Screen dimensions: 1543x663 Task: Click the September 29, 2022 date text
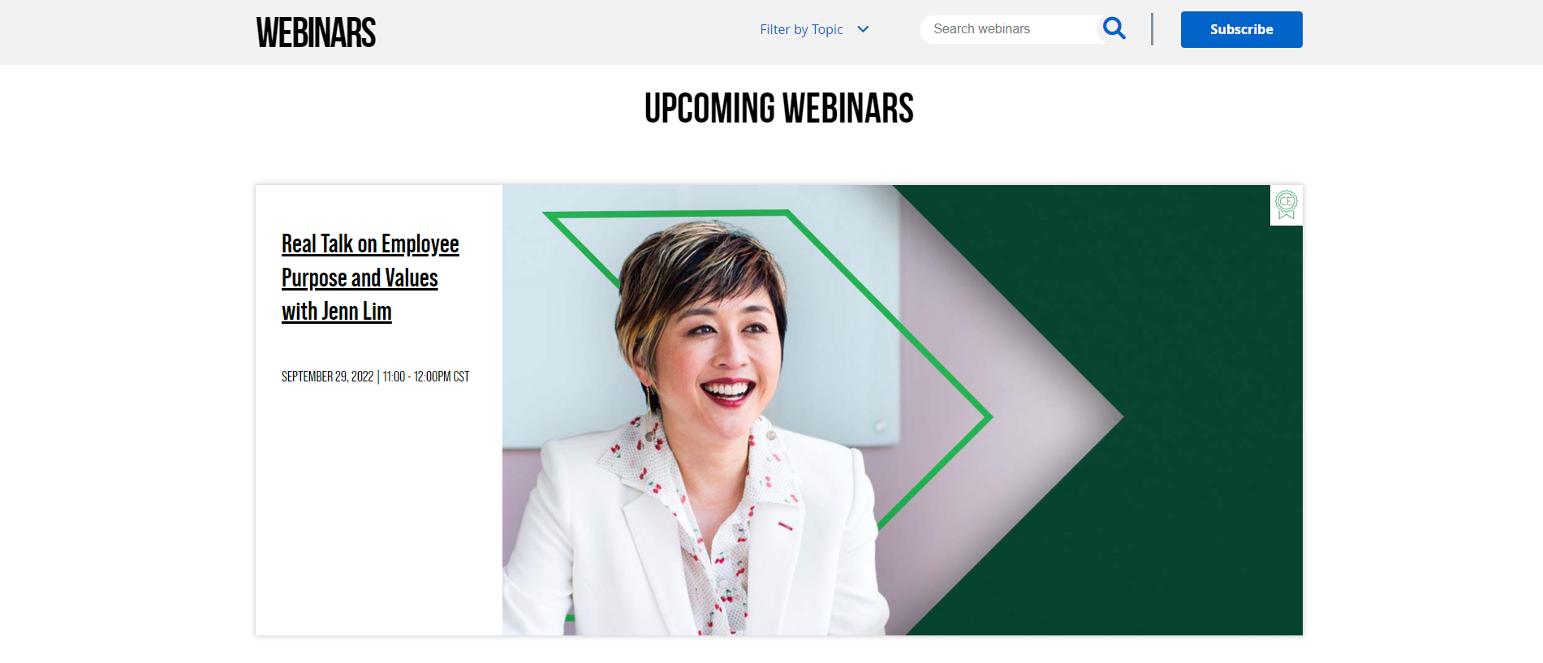point(327,377)
